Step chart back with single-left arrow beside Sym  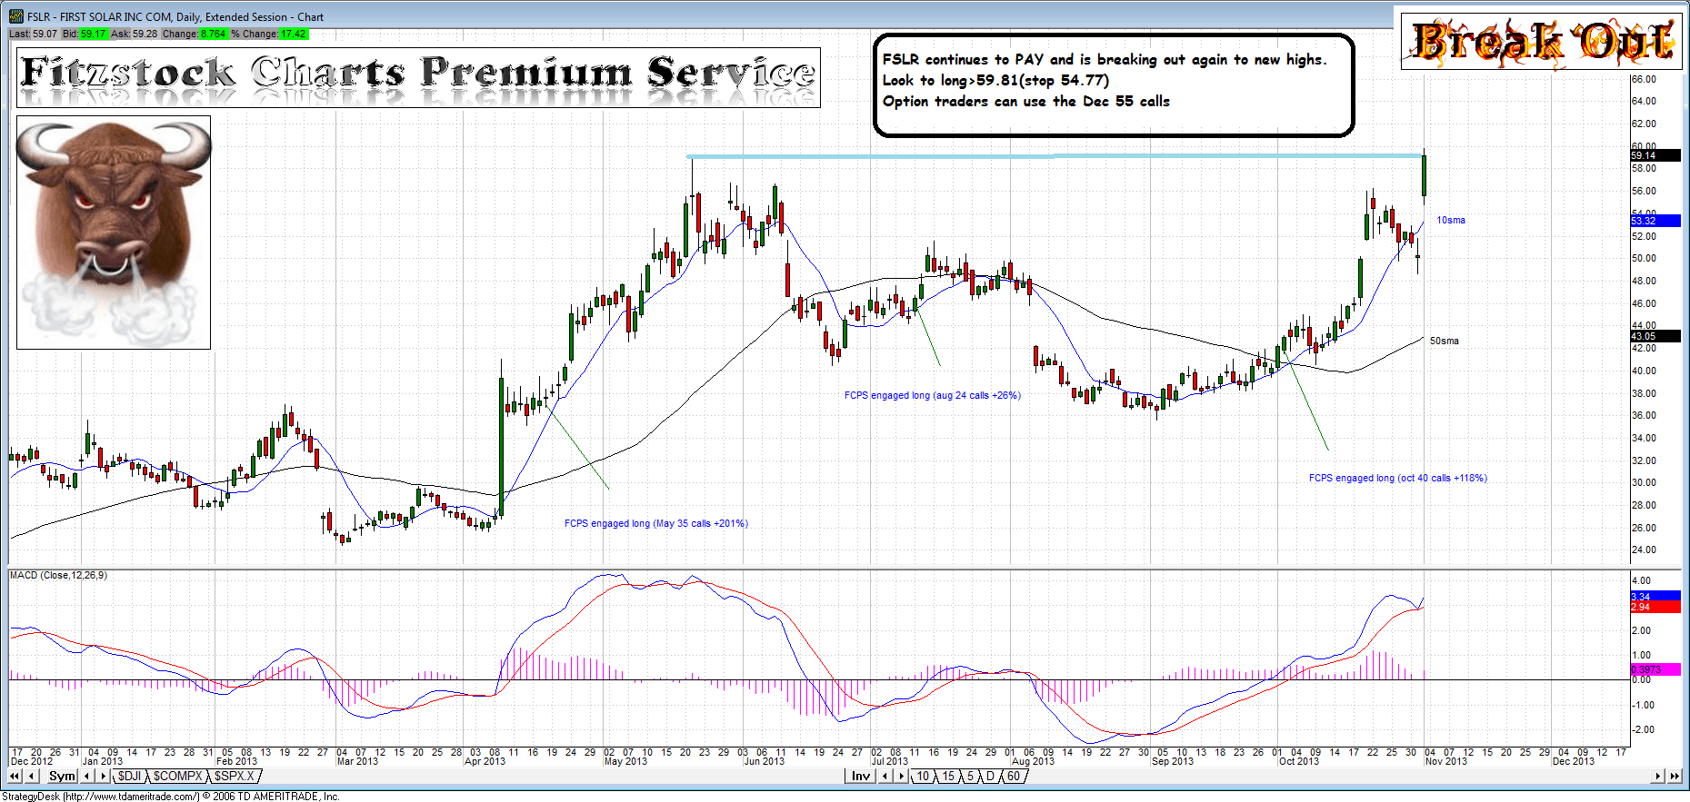pyautogui.click(x=32, y=776)
